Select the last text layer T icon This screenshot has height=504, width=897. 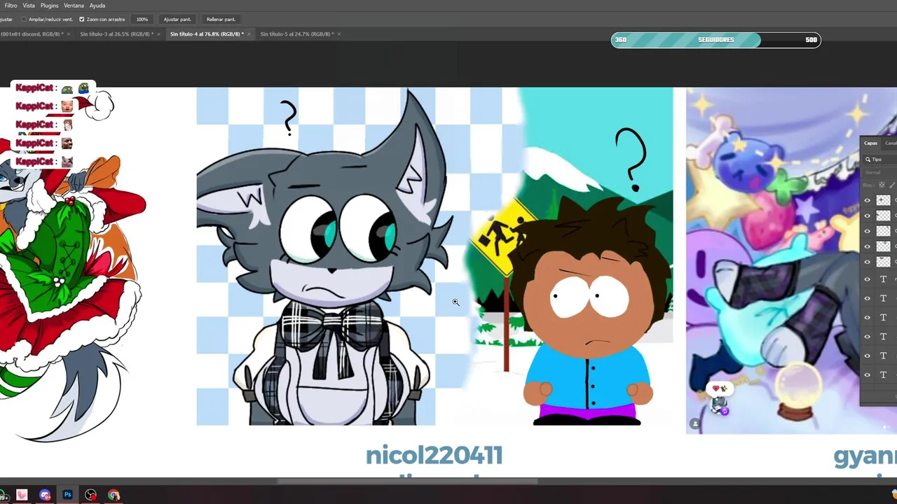click(x=883, y=374)
